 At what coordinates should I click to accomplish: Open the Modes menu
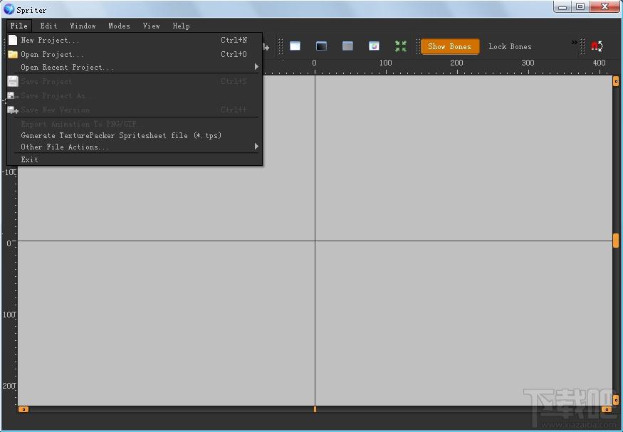point(119,26)
